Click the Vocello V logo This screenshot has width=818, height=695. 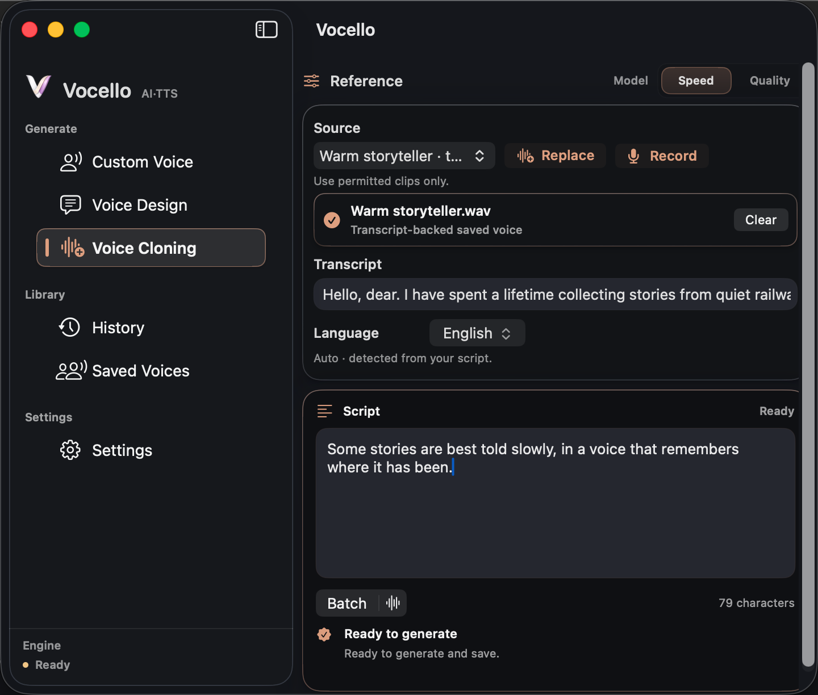(39, 87)
